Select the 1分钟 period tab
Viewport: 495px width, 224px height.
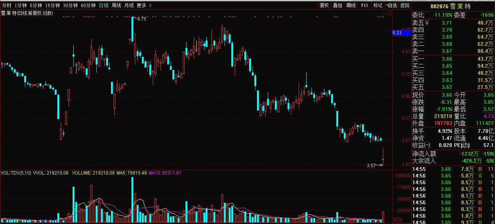click(20, 5)
